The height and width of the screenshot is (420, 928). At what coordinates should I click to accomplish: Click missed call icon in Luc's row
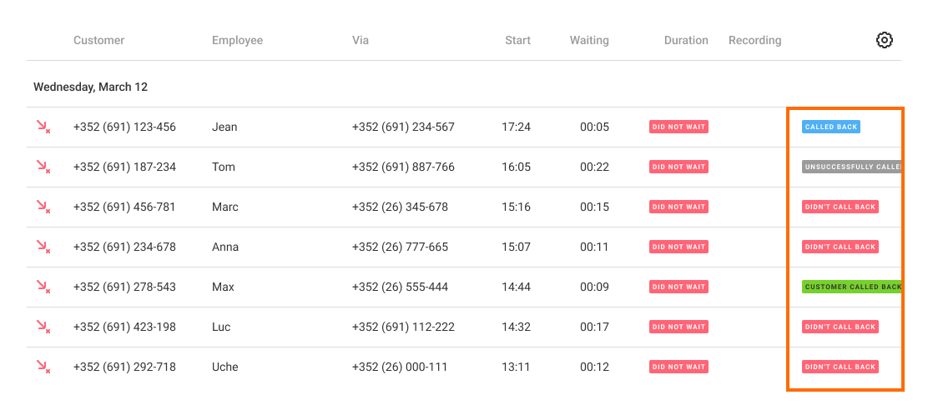pos(43,327)
